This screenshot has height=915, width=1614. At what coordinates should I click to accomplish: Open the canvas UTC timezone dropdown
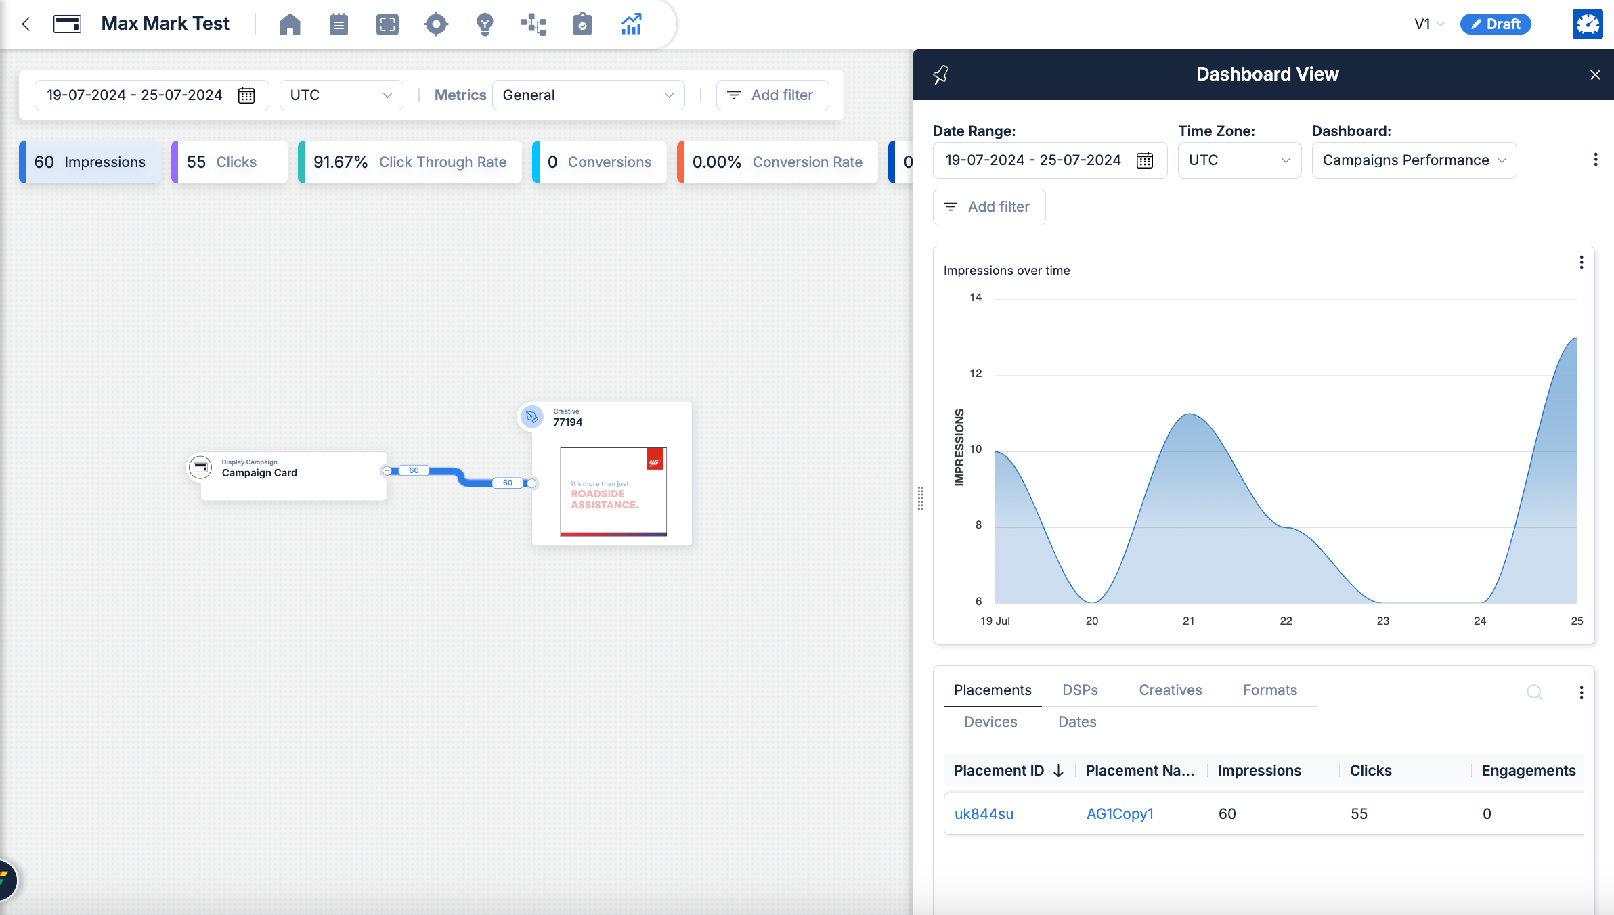341,95
